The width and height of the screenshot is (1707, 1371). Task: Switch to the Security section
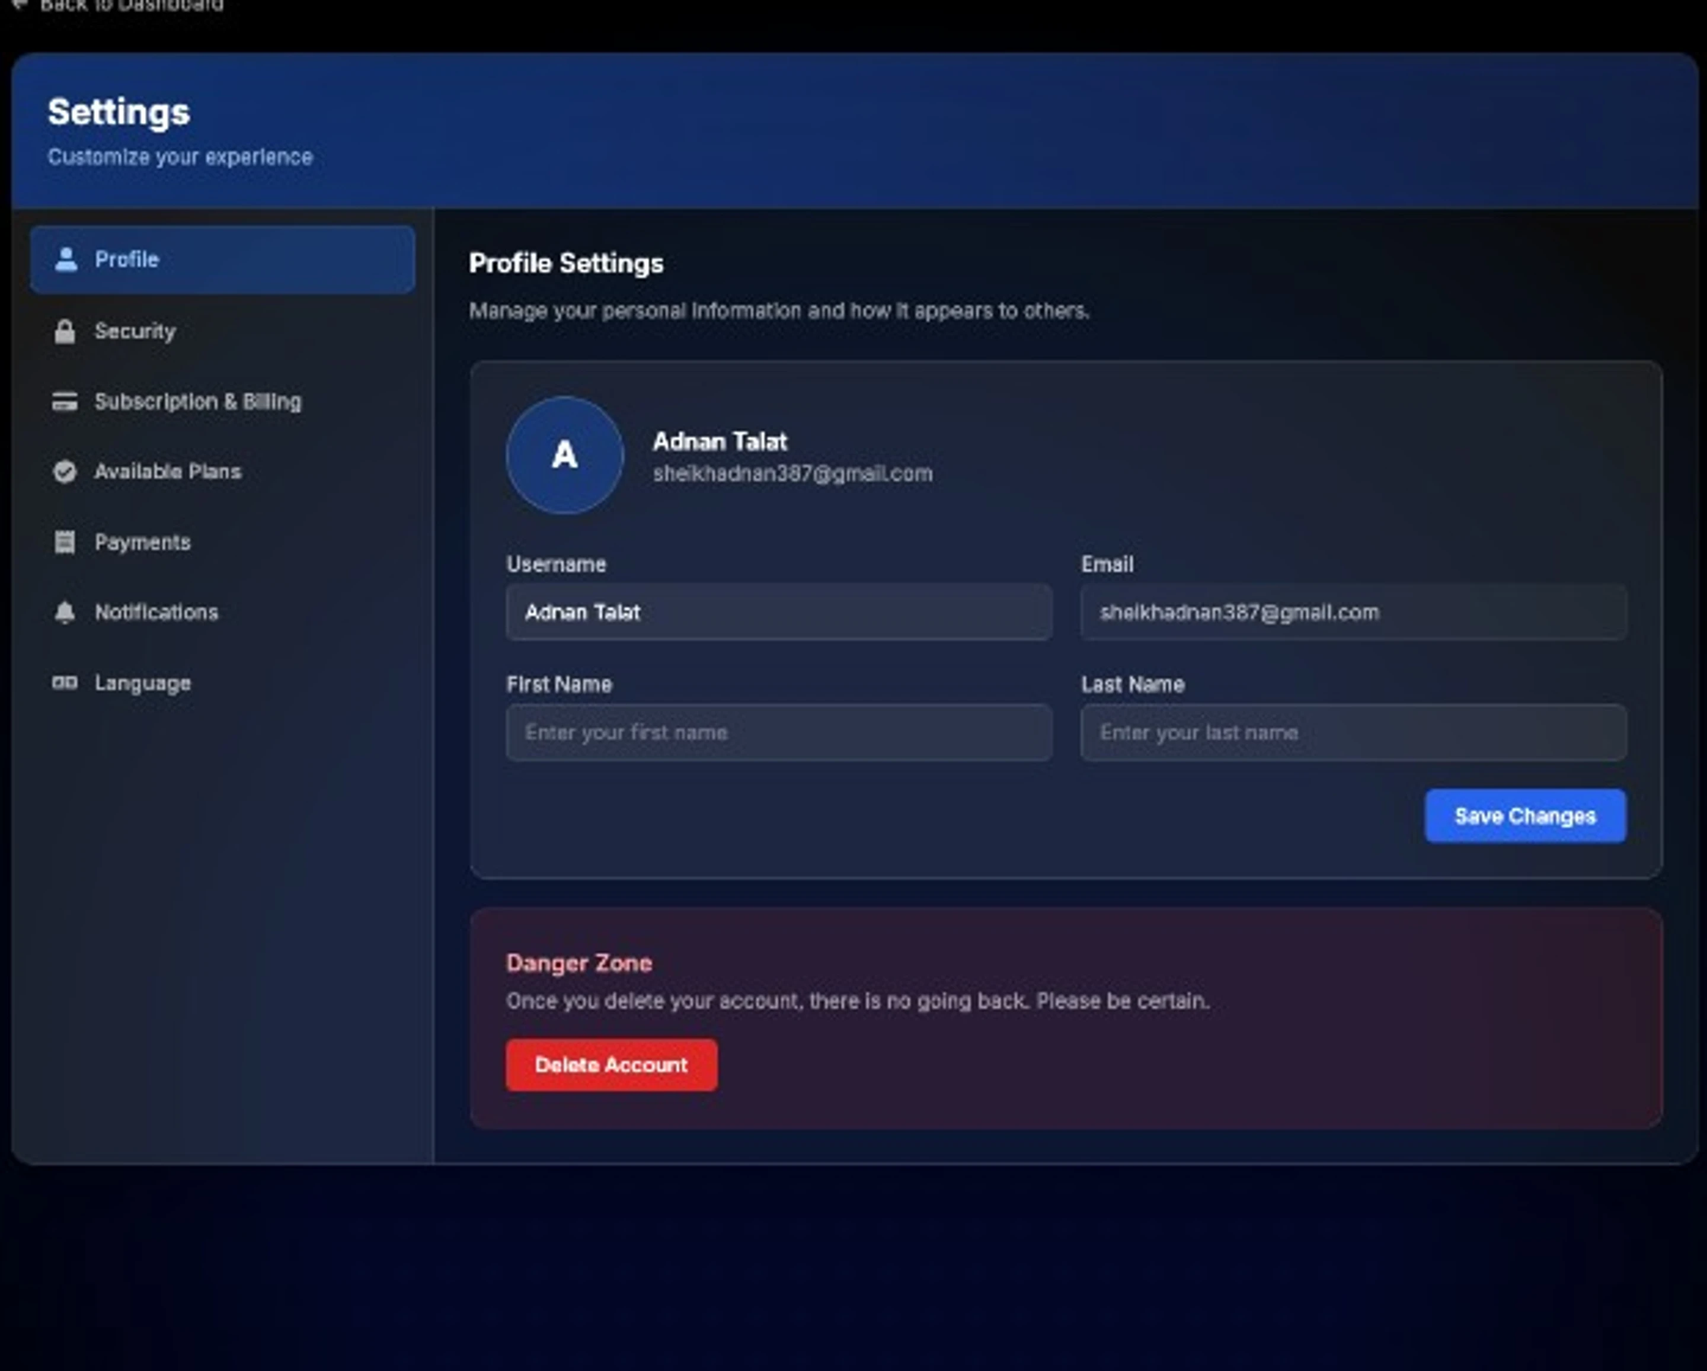[222, 331]
